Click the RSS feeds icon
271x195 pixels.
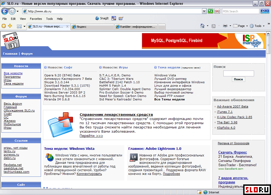click(x=214, y=26)
